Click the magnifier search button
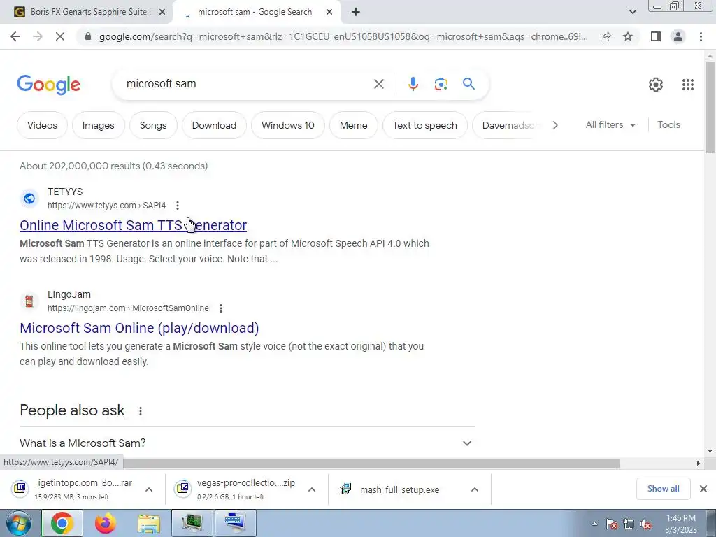716x537 pixels. [468, 84]
